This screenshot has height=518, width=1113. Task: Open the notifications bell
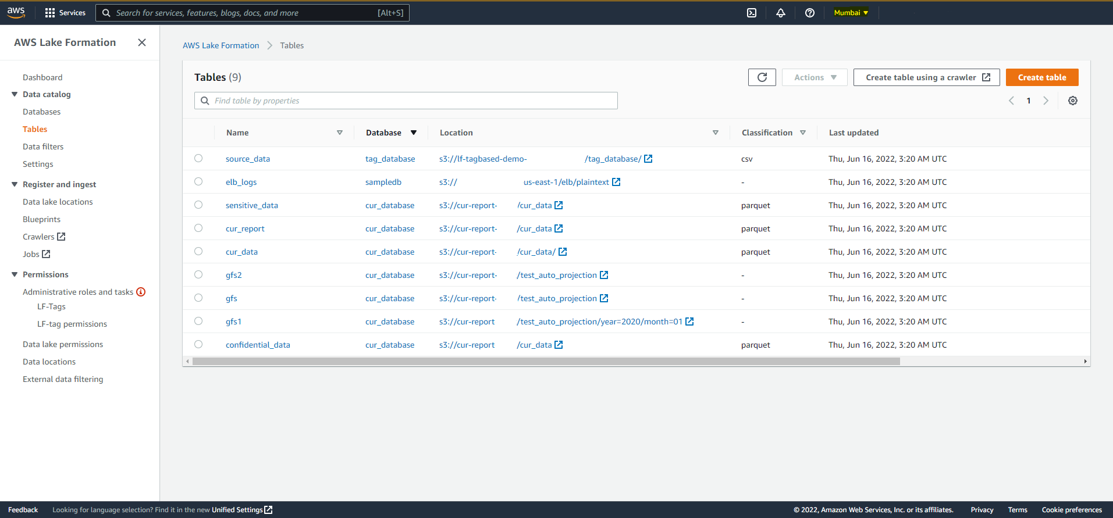click(x=781, y=13)
